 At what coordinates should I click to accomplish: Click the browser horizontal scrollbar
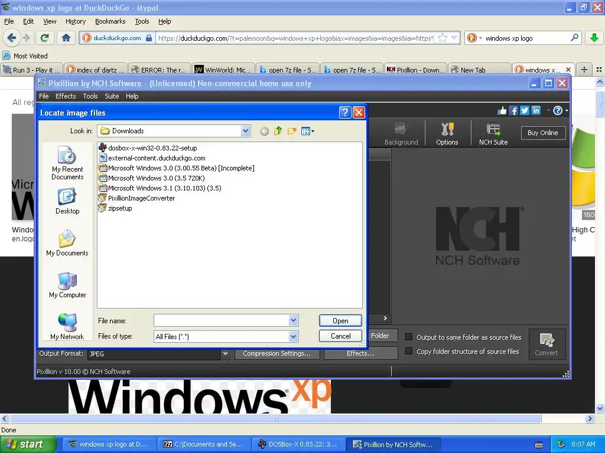[x=276, y=418]
